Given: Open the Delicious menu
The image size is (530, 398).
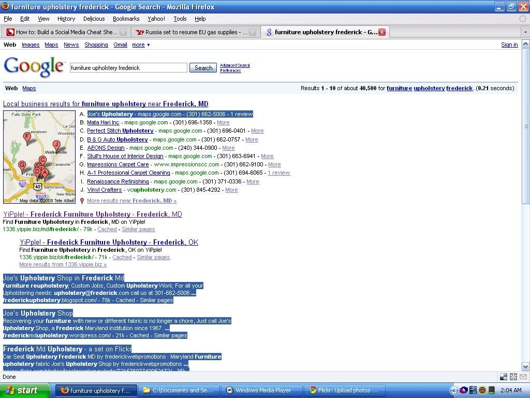Looking at the screenshot, I should pos(94,19).
